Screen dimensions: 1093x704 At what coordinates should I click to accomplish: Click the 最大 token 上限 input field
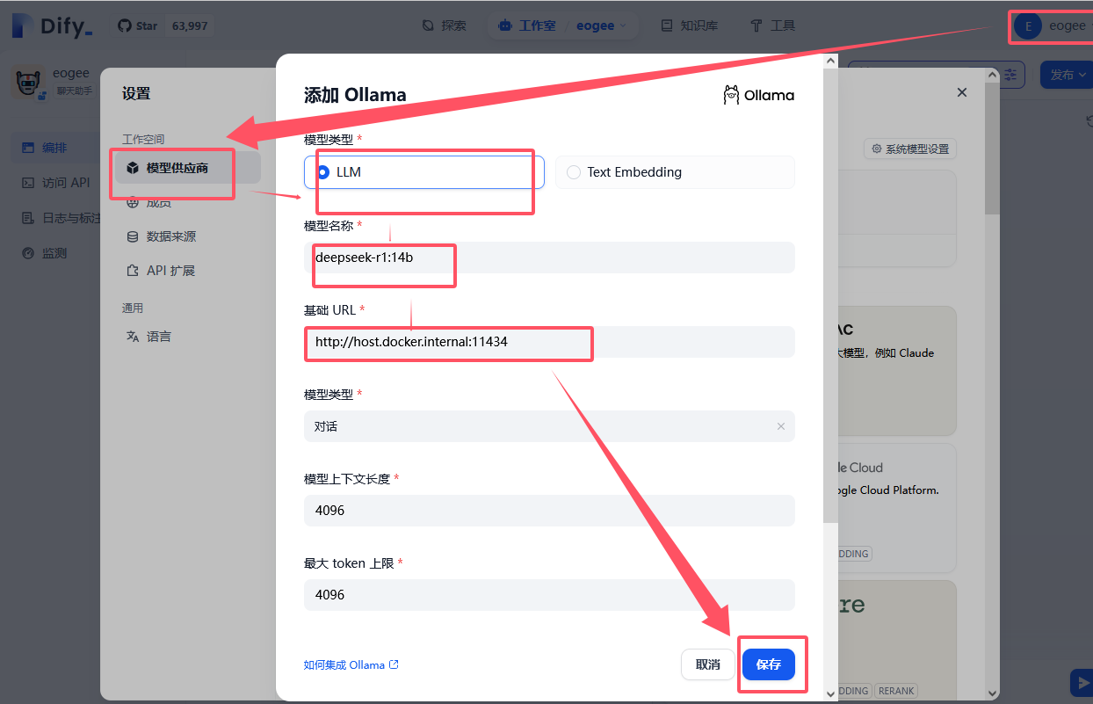[549, 595]
